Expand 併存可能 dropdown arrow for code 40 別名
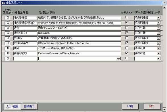 [158, 48]
